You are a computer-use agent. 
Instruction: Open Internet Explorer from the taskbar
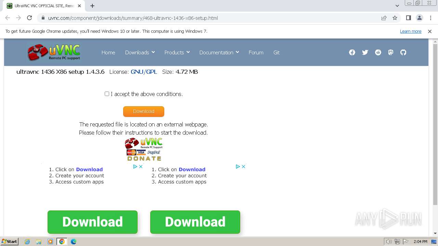[27, 242]
